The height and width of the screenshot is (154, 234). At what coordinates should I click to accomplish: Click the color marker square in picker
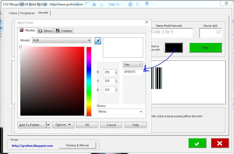click(20, 47)
